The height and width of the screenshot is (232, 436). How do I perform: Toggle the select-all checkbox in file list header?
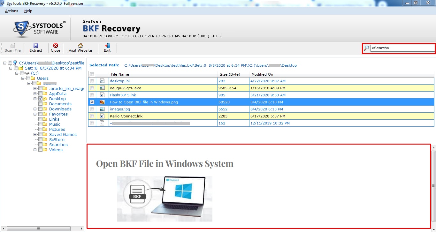(92, 74)
